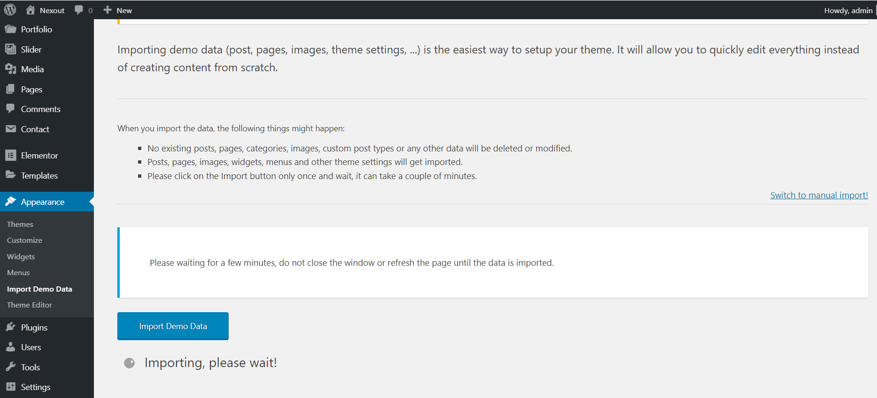The image size is (877, 398).
Task: Click the comments bubble icon in admin bar
Action: tap(79, 10)
